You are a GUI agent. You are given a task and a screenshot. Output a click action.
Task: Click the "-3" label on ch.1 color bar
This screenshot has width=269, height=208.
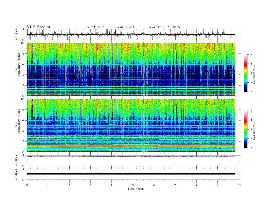click(251, 55)
